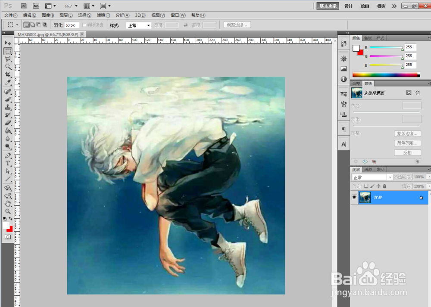The width and height of the screenshot is (431, 307).
Task: Click the 羽化 feather input field
Action: pos(72,25)
